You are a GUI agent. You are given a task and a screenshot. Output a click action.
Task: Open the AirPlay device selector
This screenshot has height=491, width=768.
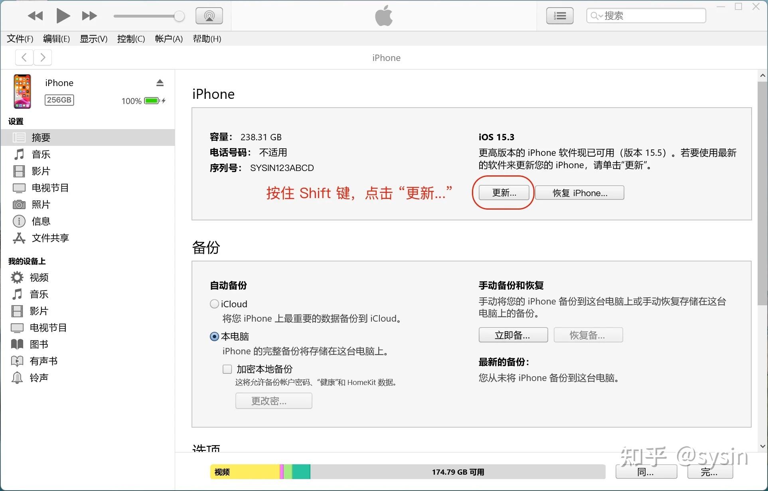(209, 16)
